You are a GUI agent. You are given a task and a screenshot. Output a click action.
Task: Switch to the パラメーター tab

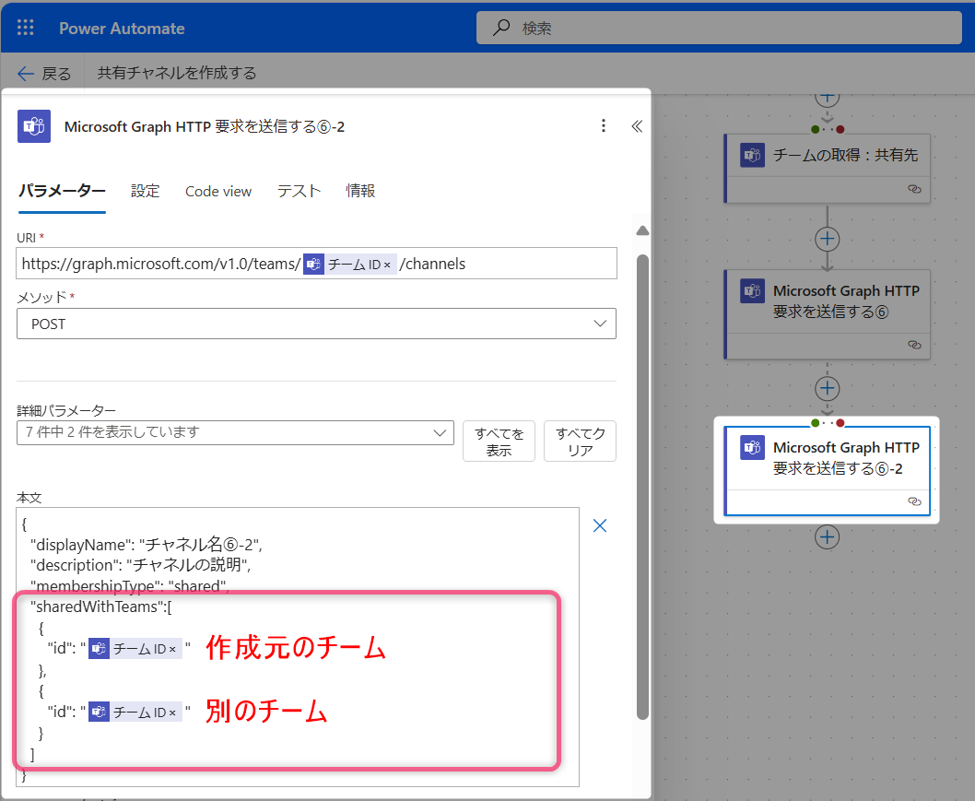tap(62, 191)
